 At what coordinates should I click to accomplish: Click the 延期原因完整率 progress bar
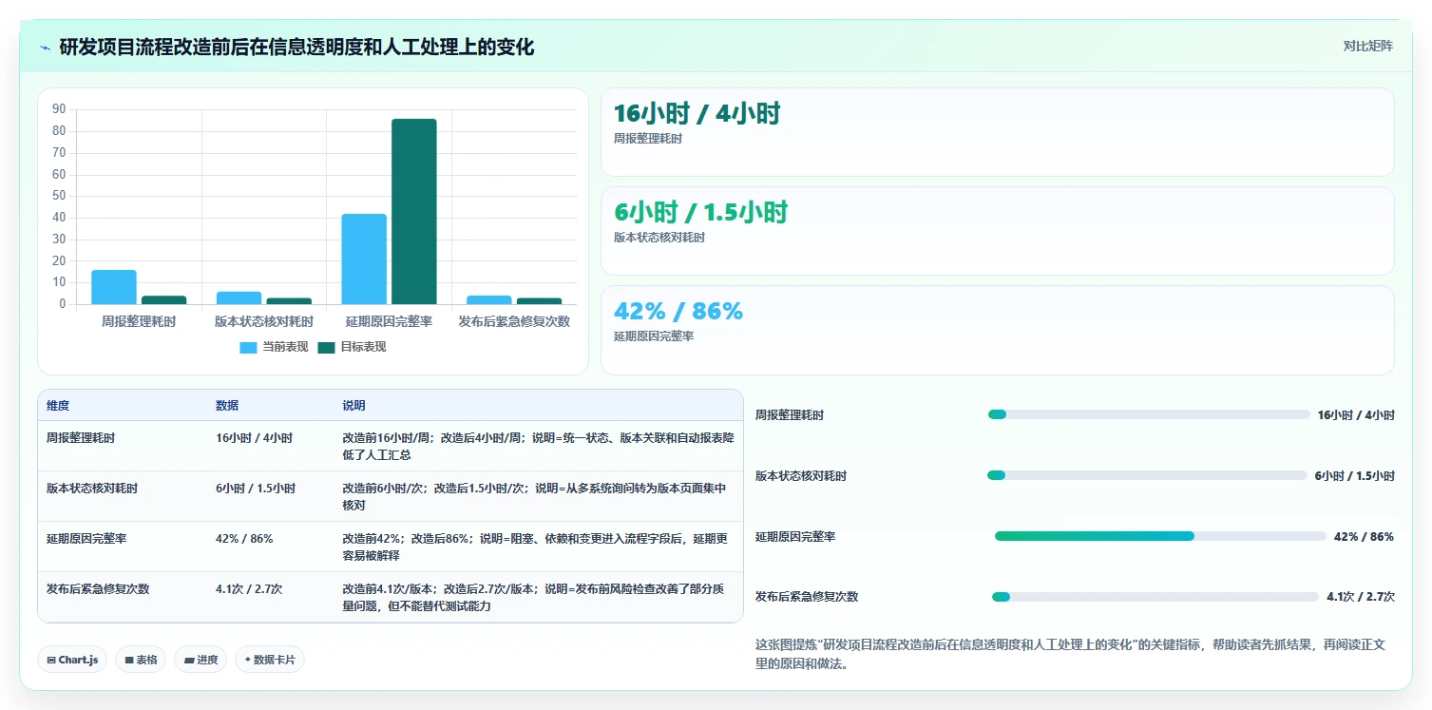[1160, 536]
